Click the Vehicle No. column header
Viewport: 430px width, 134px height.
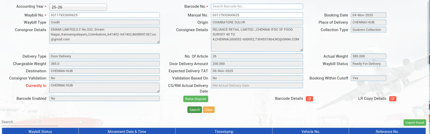pos(310,131)
